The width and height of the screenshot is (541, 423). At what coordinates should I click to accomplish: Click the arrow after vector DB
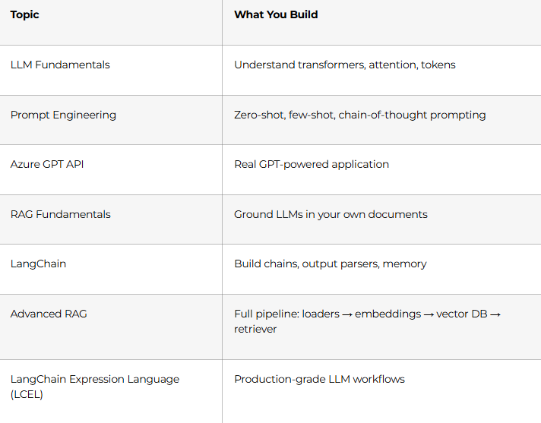tap(495, 314)
